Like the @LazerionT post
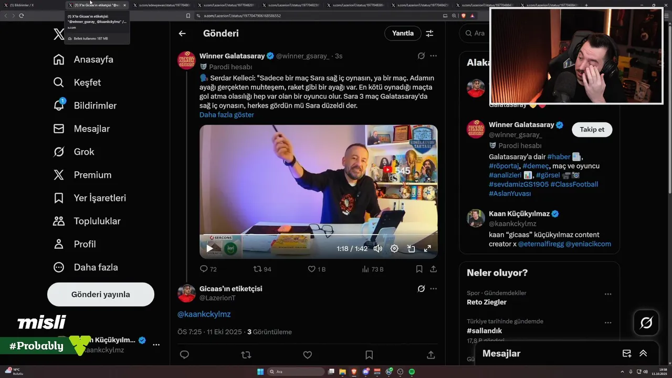The width and height of the screenshot is (672, 378). click(x=308, y=355)
